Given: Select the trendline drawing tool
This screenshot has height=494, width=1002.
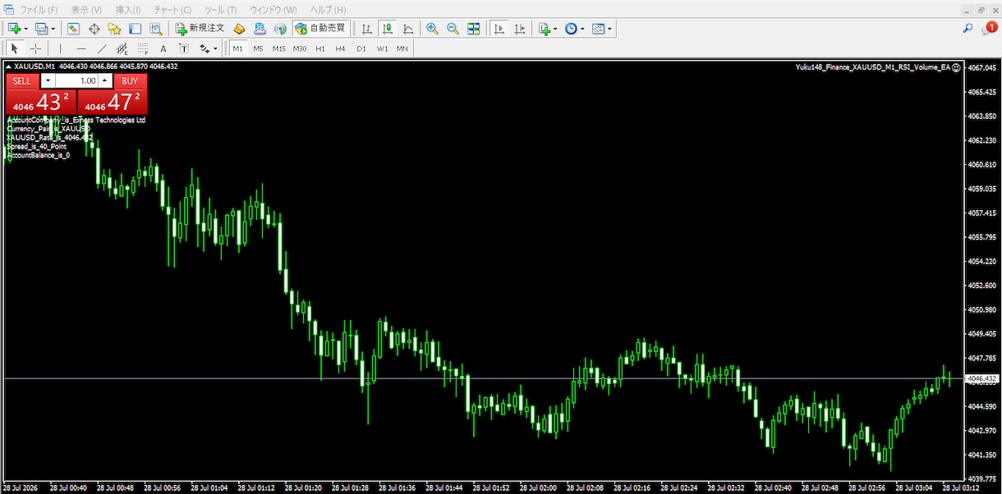Looking at the screenshot, I should coord(102,48).
